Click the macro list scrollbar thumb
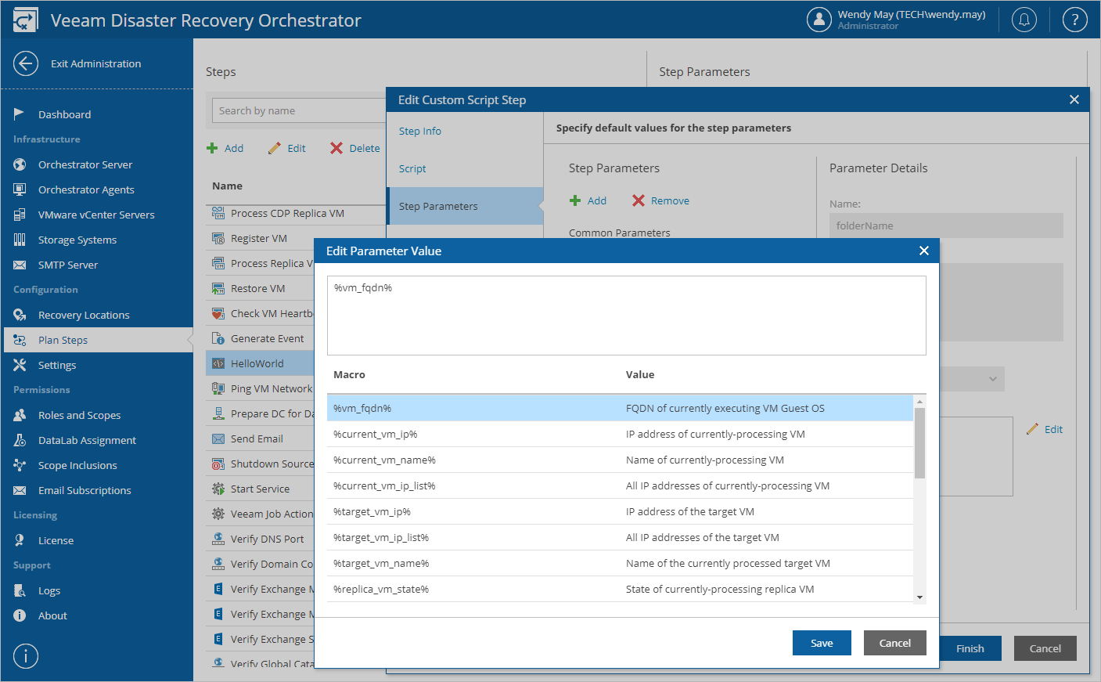The height and width of the screenshot is (682, 1101). 919,442
